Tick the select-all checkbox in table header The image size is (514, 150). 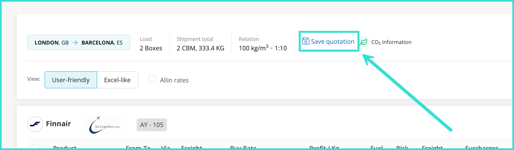coord(35,147)
